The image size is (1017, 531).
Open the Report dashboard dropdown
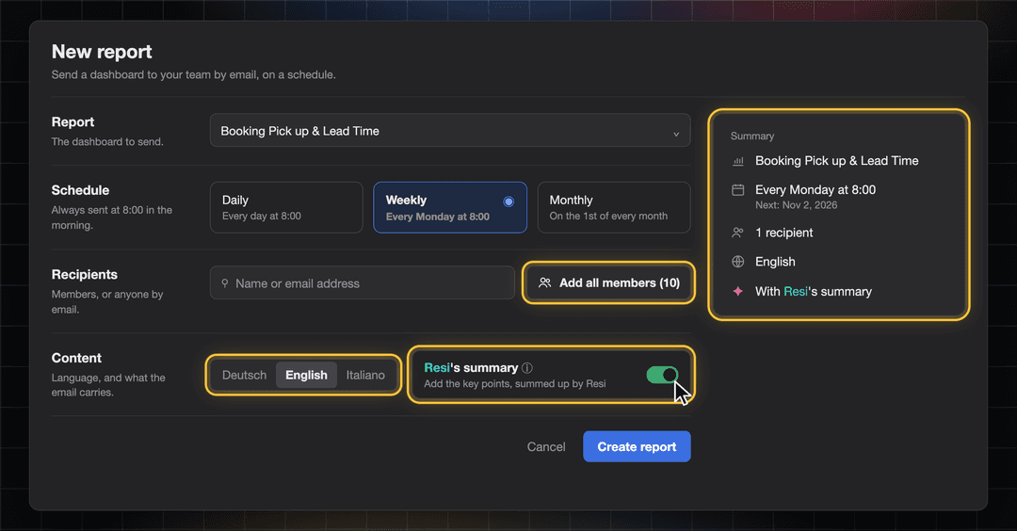(449, 130)
